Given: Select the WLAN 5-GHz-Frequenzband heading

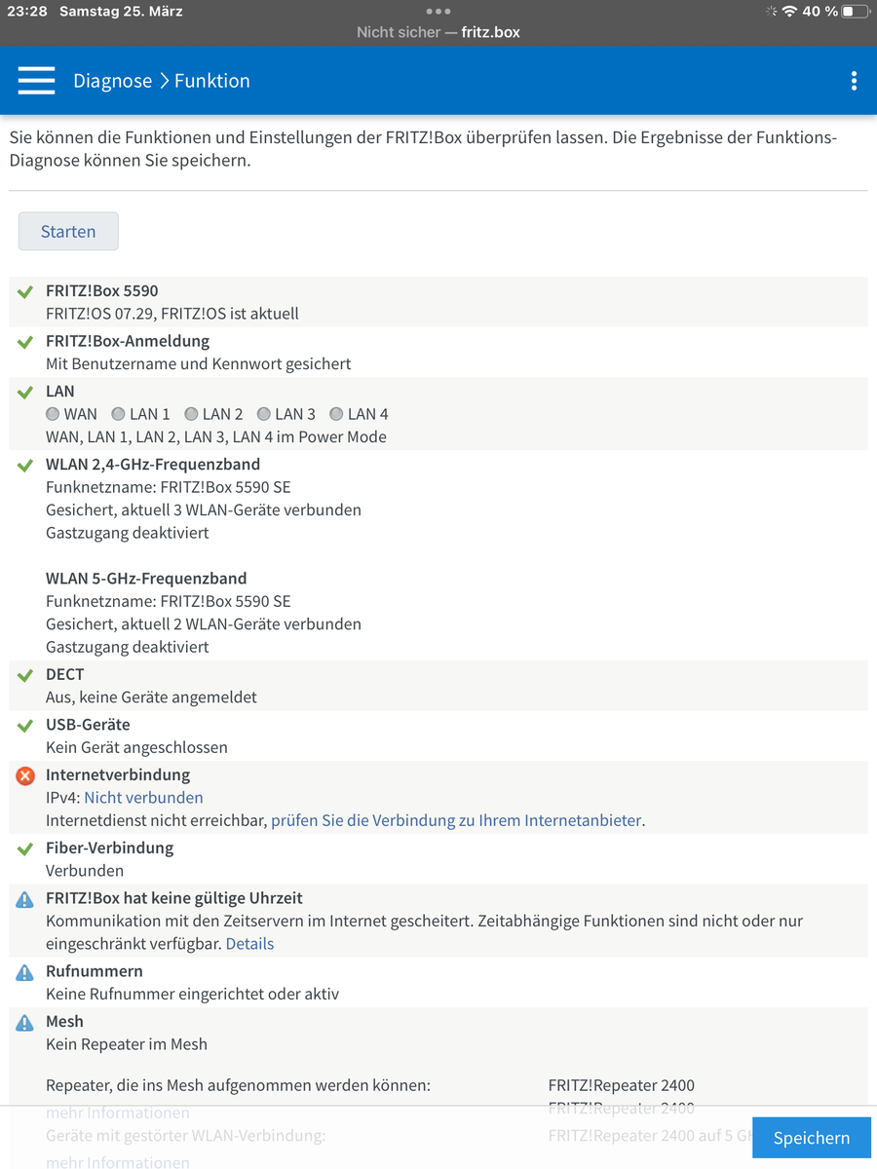Looking at the screenshot, I should coord(146,578).
